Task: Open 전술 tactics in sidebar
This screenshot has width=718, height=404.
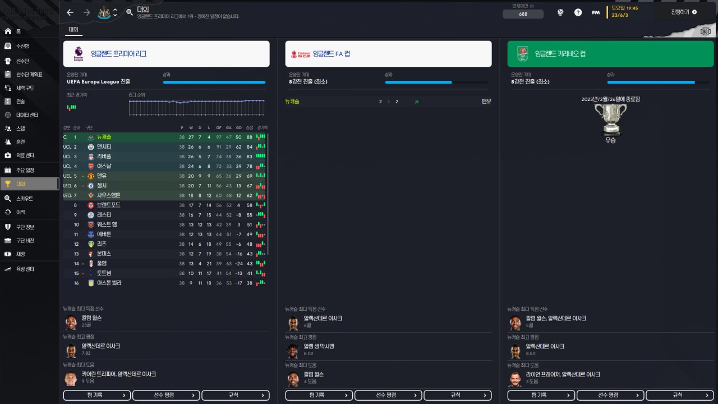Action: tap(29, 102)
